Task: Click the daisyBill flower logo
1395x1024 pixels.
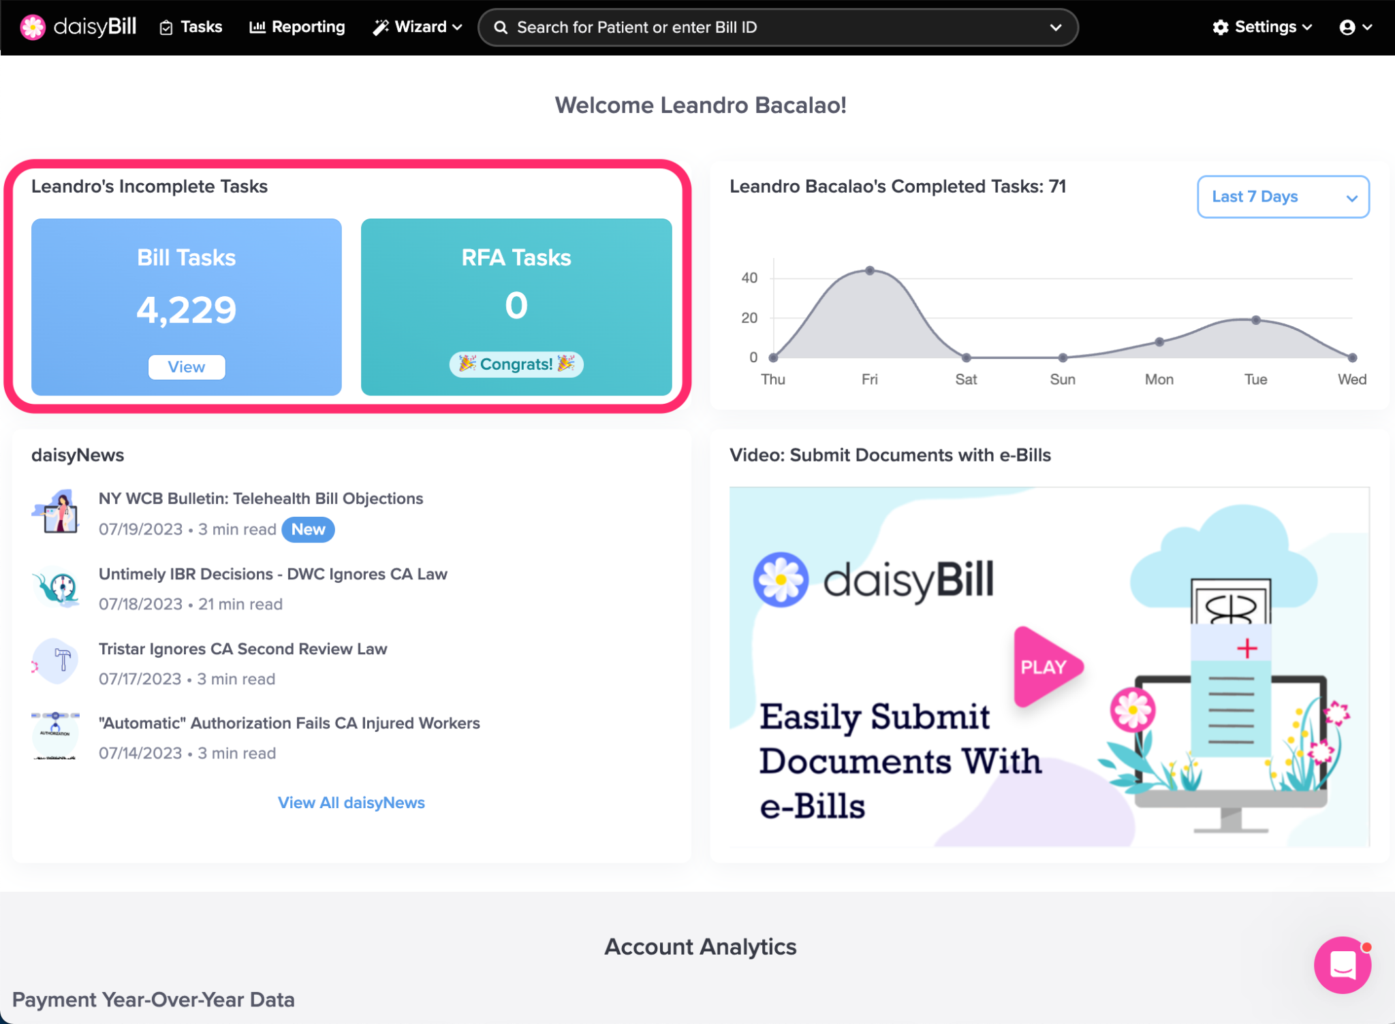Action: coord(32,27)
